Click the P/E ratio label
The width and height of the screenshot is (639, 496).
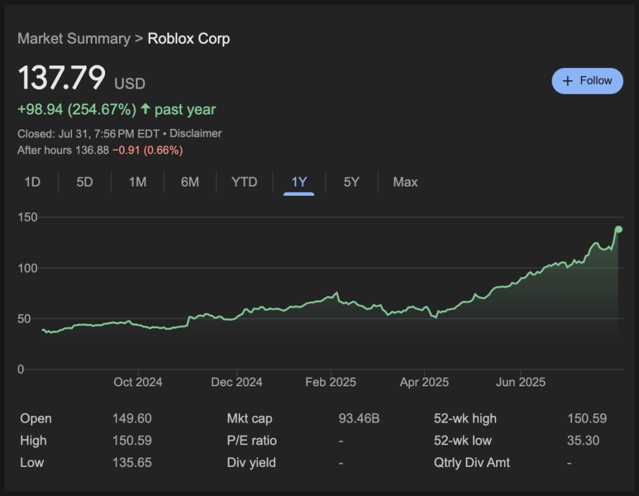(252, 440)
